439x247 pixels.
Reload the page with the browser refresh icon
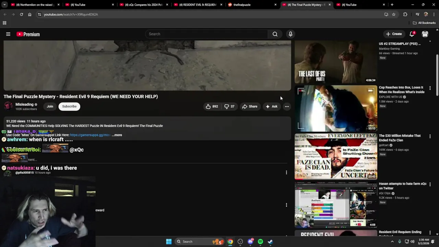pyautogui.click(x=21, y=14)
